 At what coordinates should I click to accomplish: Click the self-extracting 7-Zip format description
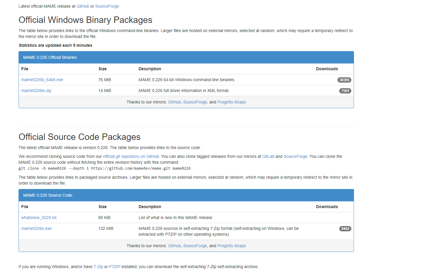click(219, 231)
